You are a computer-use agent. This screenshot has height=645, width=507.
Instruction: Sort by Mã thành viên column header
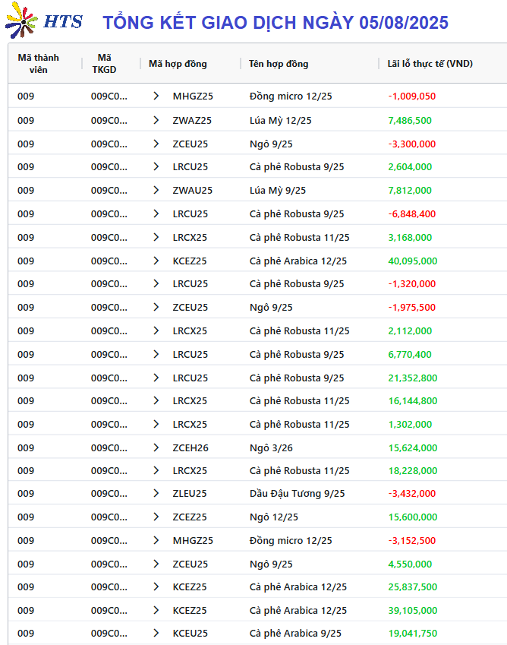[x=38, y=63]
